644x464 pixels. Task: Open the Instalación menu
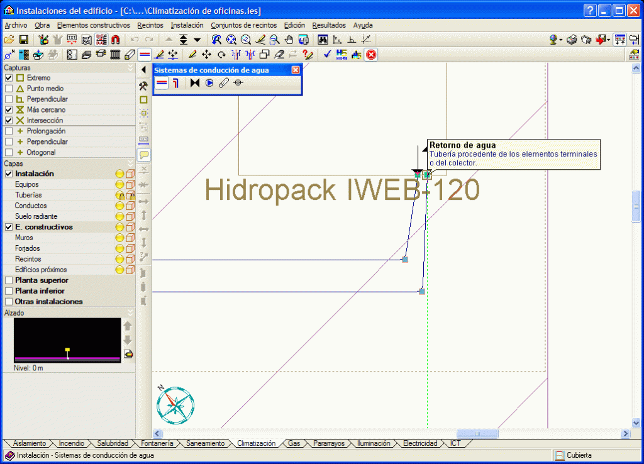click(x=187, y=25)
